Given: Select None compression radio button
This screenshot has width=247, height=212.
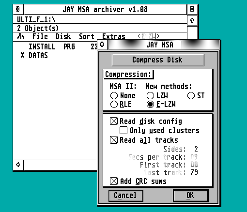Looking at the screenshot, I should pos(114,96).
